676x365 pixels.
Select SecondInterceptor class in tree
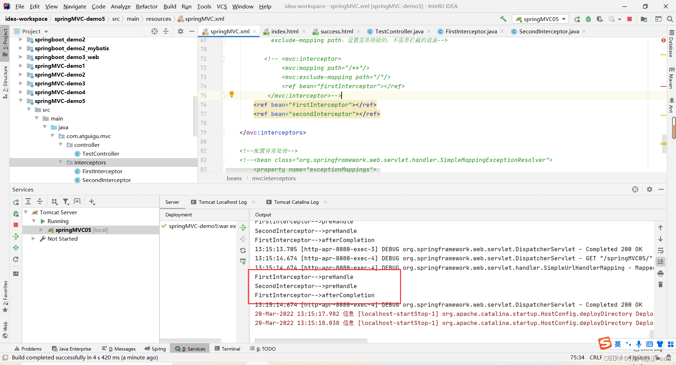point(106,180)
